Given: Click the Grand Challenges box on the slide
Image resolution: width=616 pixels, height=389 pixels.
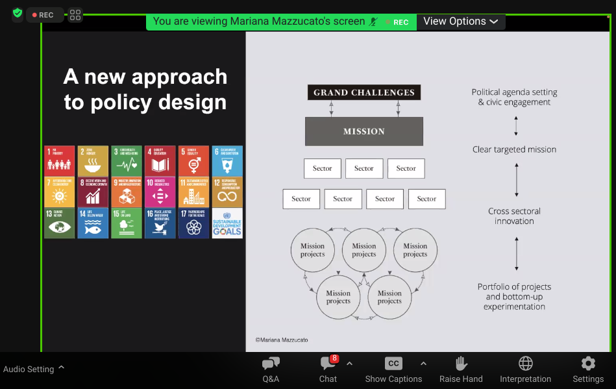Looking at the screenshot, I should click(363, 92).
